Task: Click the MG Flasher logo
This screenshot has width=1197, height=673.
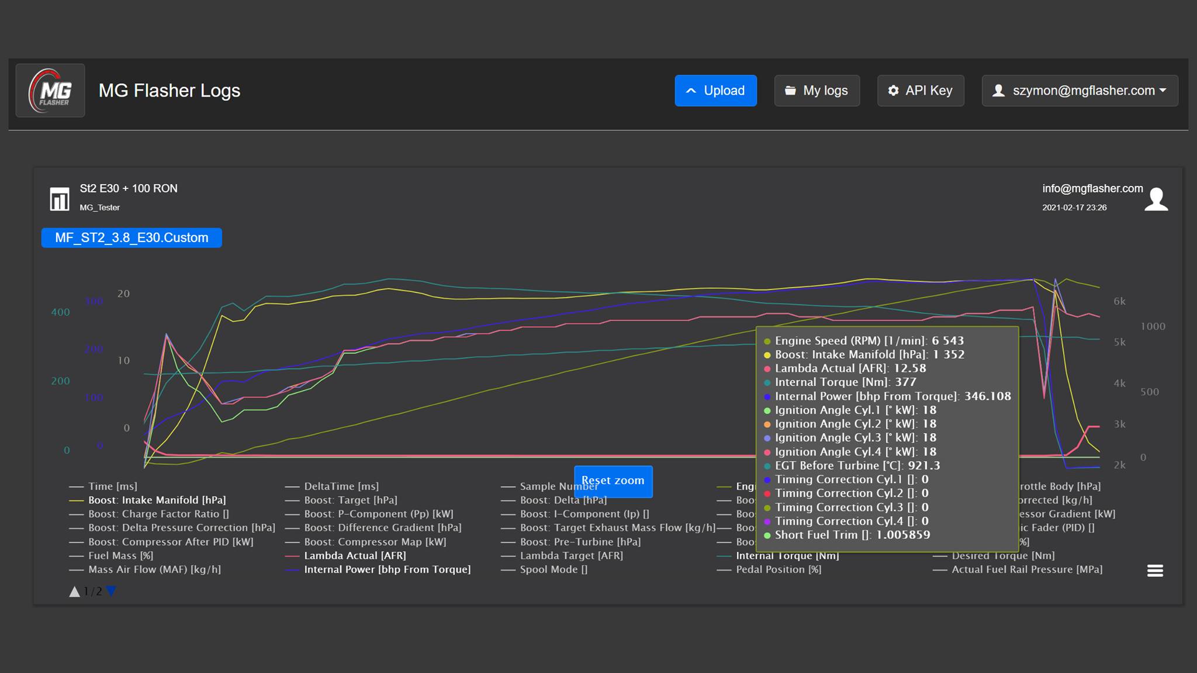Action: coord(50,91)
